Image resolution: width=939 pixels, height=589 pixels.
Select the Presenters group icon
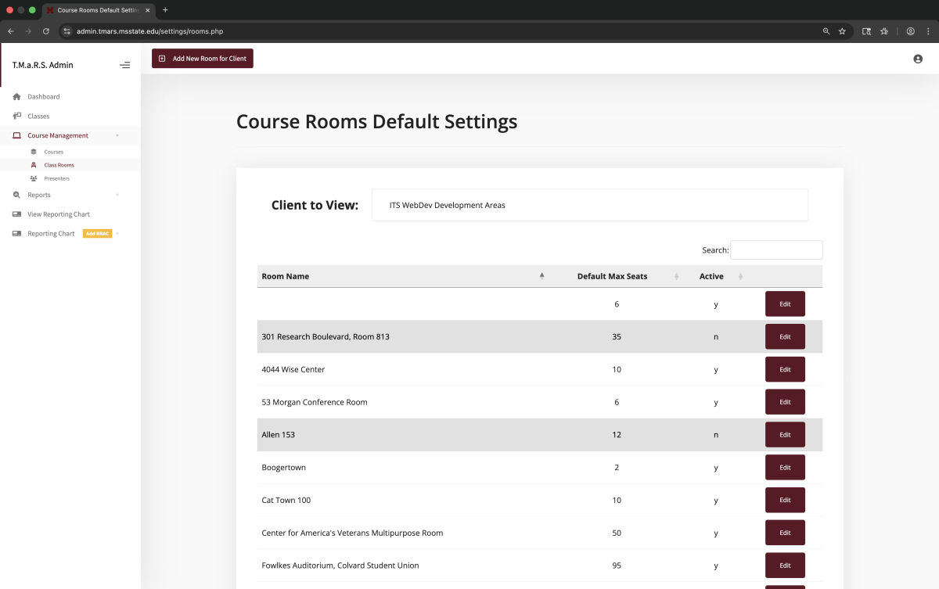coord(33,178)
